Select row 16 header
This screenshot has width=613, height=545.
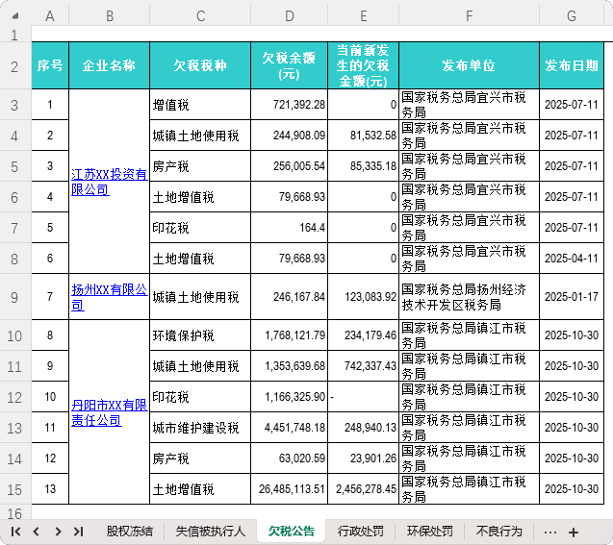click(x=14, y=513)
